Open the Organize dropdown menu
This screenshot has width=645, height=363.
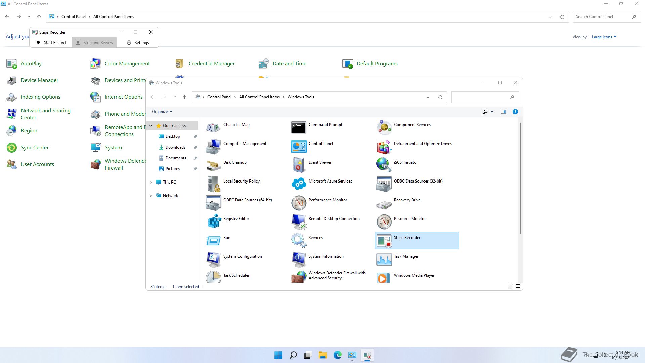162,112
